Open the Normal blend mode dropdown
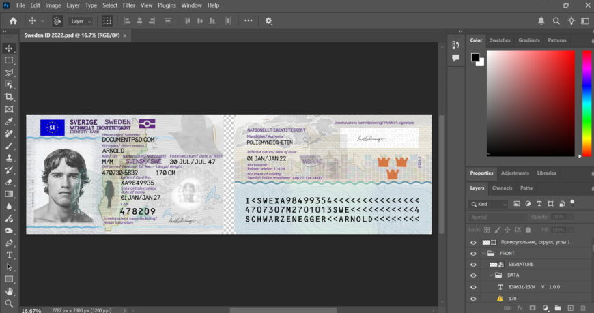594x313 pixels. [x=498, y=218]
